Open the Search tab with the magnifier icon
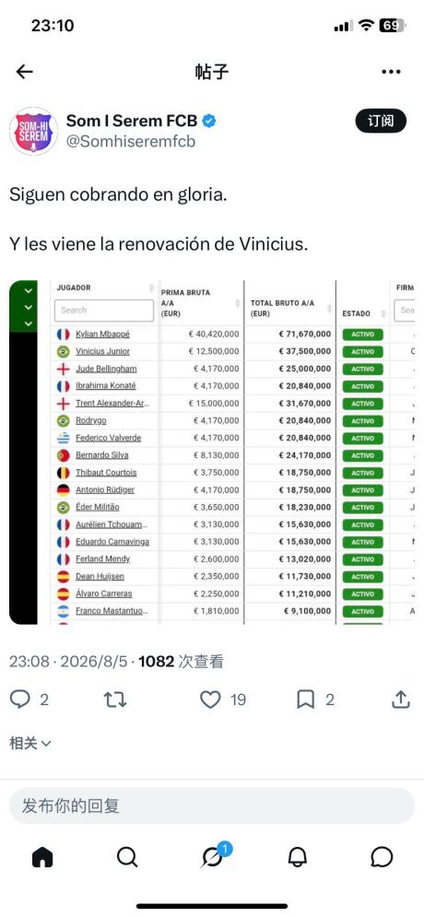The height and width of the screenshot is (917, 424). [x=127, y=857]
